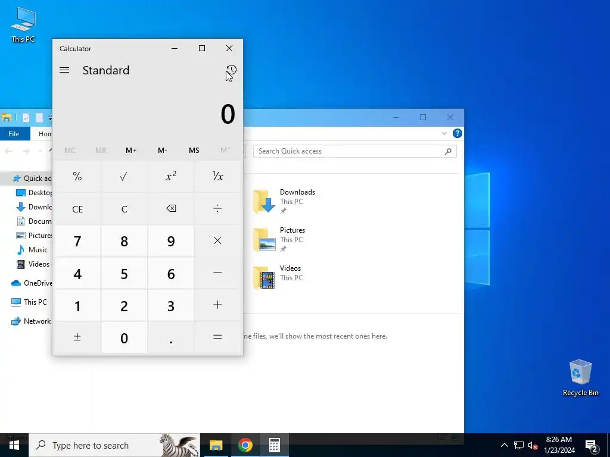Click the plus operator key
Viewport: 610px width, 457px height.
(217, 305)
